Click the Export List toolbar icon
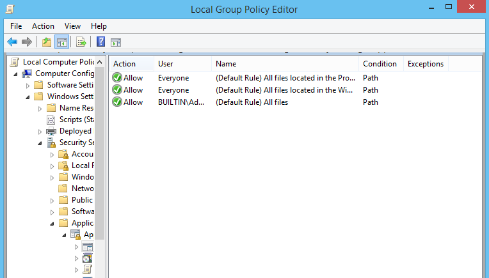489x278 pixels. 81,42
